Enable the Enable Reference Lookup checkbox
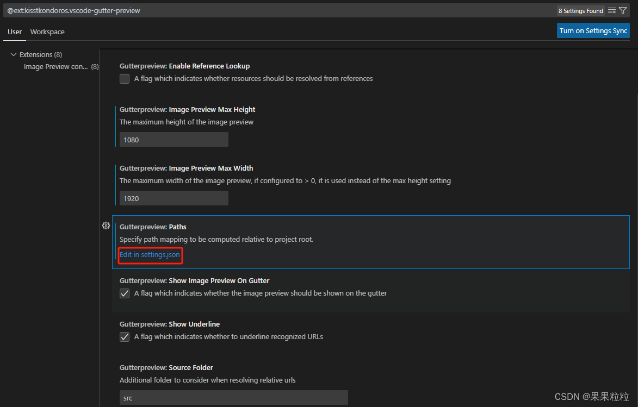Screen dimensions: 638x407 (124, 78)
